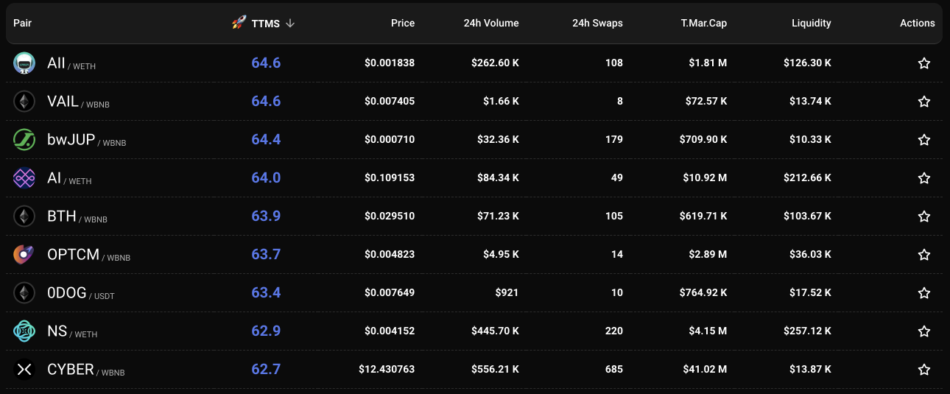Open the bwJUP pair name link
Screen dimensions: 950x394
pos(71,140)
